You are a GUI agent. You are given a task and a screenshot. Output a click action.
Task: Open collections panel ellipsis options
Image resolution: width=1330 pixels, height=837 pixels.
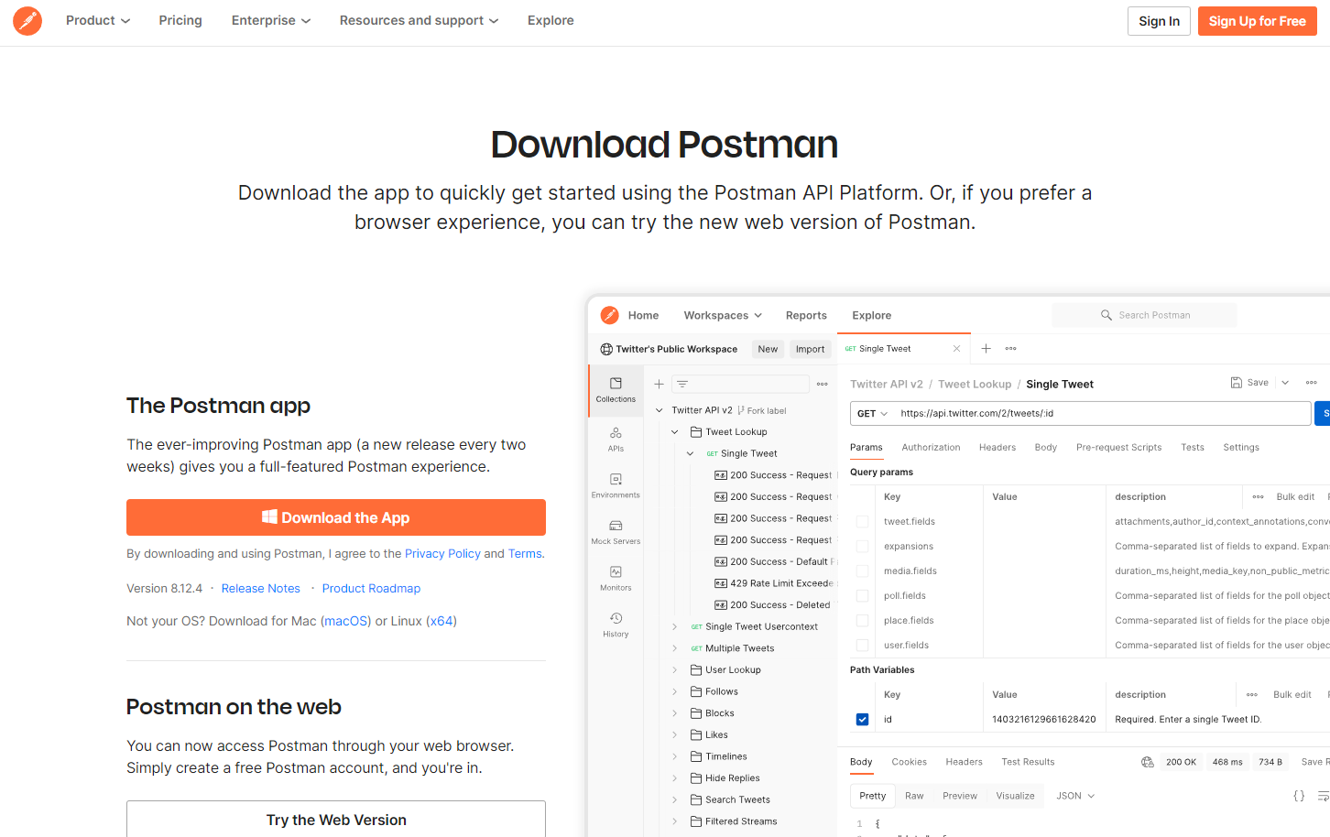[x=823, y=384]
